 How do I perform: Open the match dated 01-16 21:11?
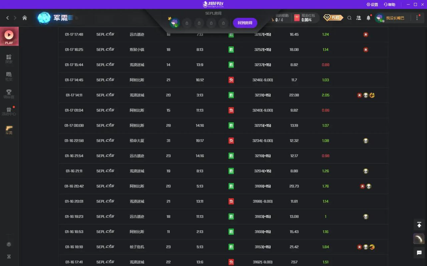(x=223, y=171)
